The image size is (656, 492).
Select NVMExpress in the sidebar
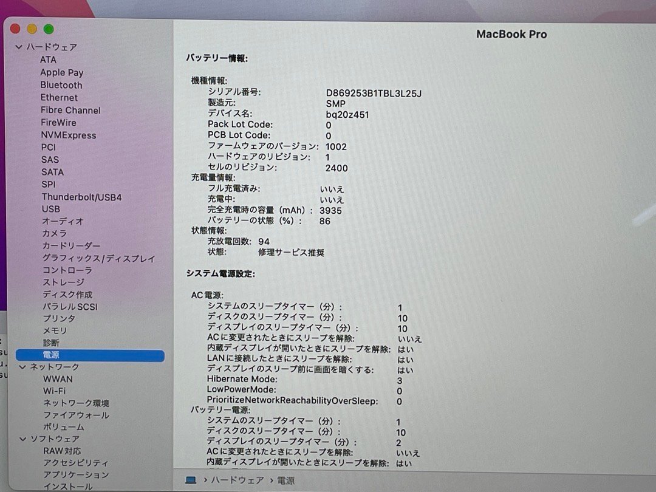click(68, 135)
